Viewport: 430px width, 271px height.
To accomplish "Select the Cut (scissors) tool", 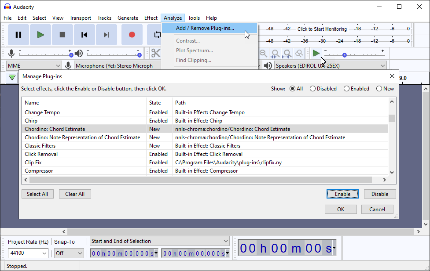I will tap(155, 53).
